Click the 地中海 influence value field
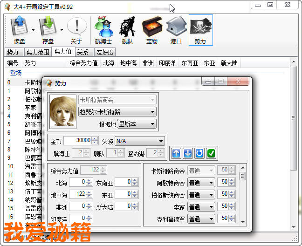This screenshot has height=246, width=302. 77,194
